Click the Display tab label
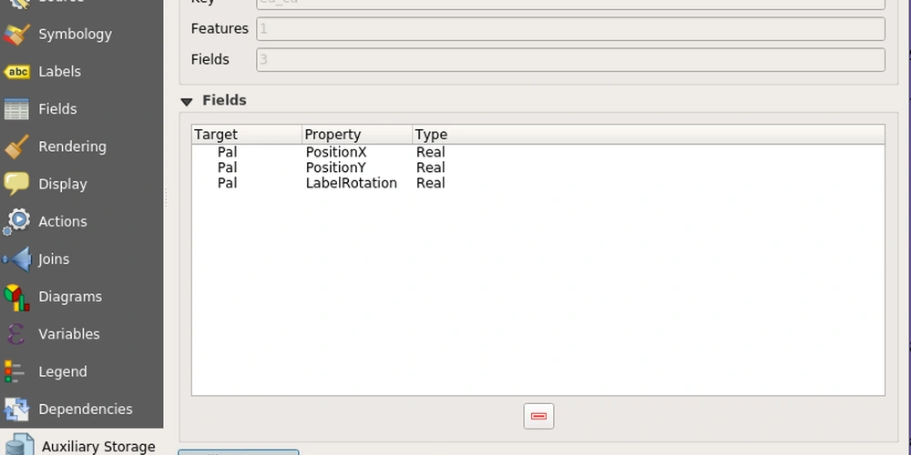The height and width of the screenshot is (455, 911). (x=63, y=185)
